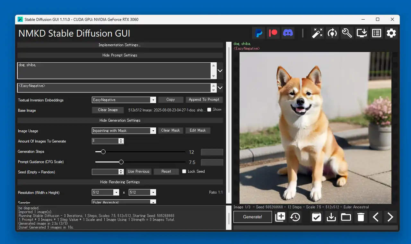
Task: Click the wrench developer tools icon
Action: pyautogui.click(x=347, y=33)
